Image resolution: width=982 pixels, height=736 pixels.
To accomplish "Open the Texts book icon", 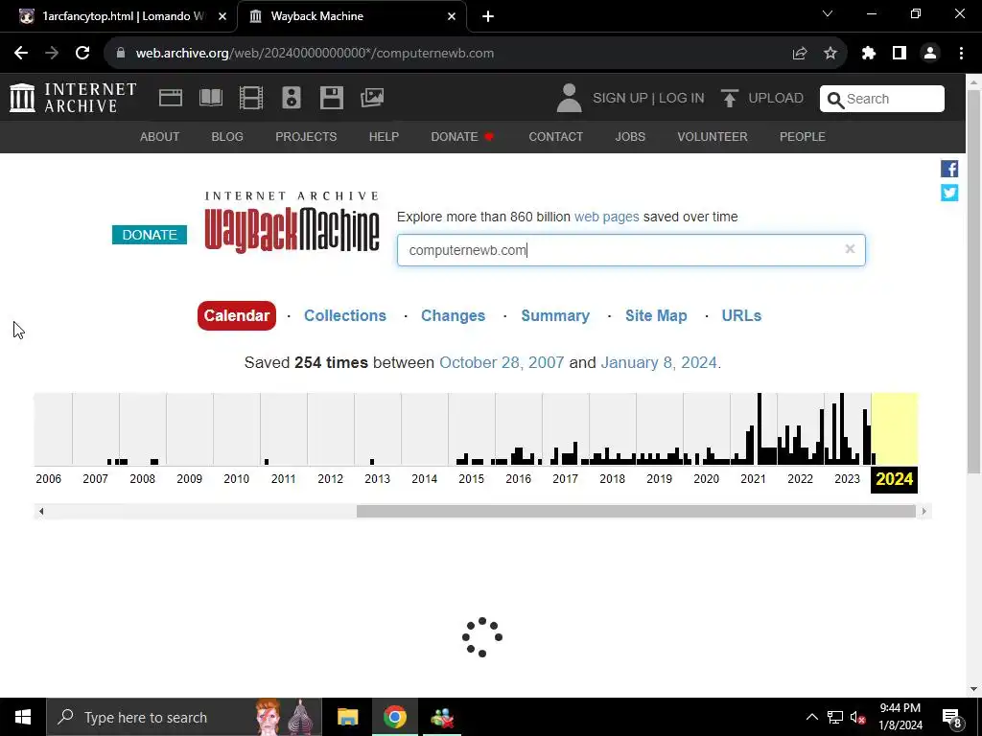I will (210, 98).
